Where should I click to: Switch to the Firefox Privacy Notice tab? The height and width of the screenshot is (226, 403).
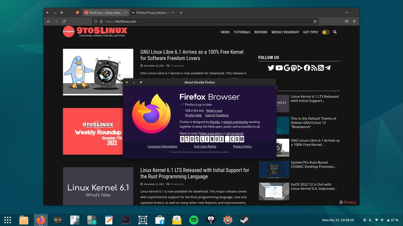(150, 12)
